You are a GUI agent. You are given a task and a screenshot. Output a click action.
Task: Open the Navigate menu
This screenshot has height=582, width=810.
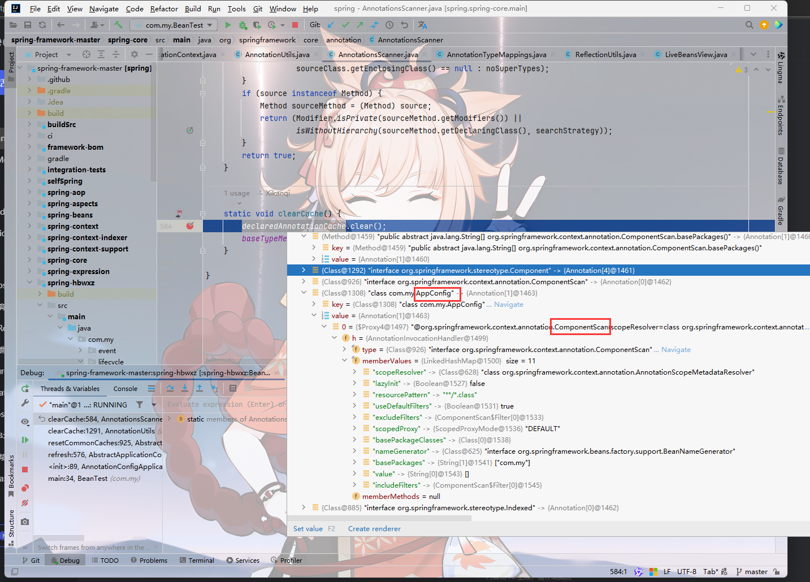(x=104, y=8)
